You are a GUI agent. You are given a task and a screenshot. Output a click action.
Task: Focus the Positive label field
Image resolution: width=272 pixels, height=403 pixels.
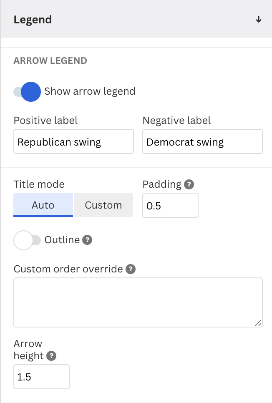[x=73, y=142]
